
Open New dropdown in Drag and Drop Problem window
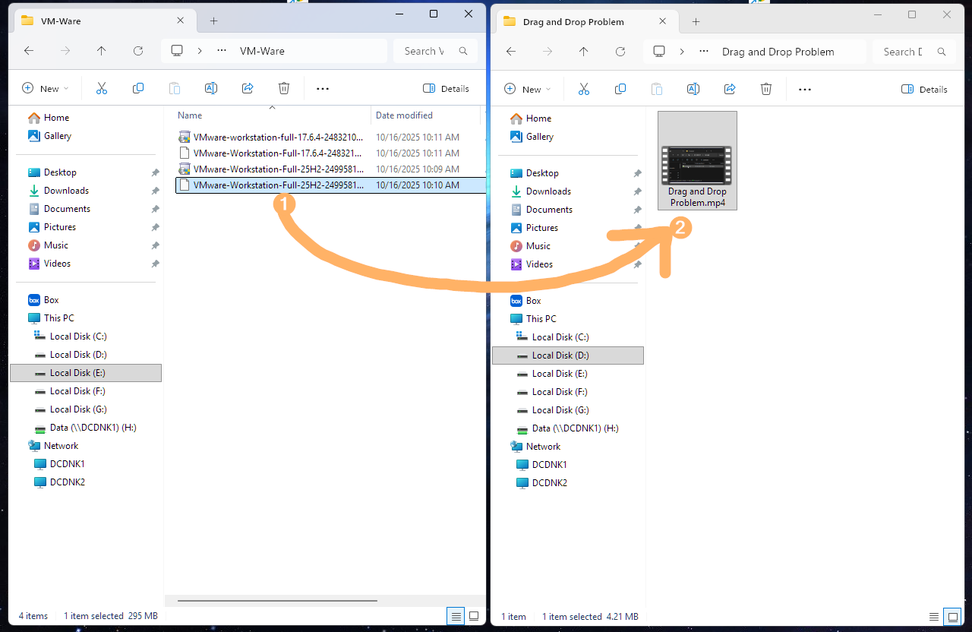(528, 89)
